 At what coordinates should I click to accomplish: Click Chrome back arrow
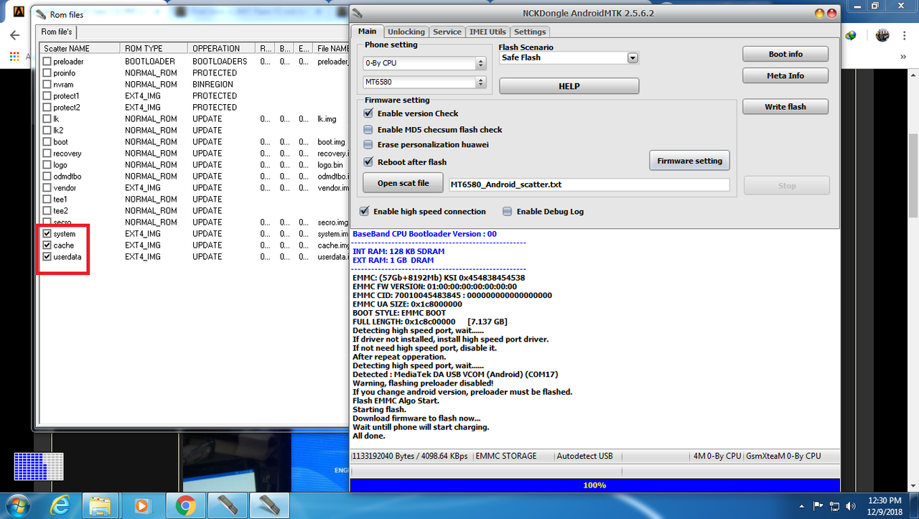click(14, 34)
